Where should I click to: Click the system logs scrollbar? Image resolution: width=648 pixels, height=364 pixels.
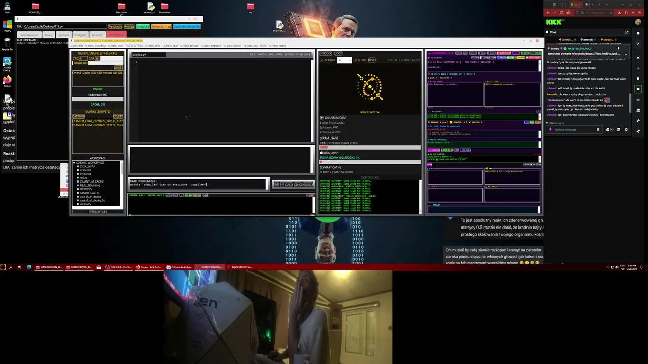point(419,197)
